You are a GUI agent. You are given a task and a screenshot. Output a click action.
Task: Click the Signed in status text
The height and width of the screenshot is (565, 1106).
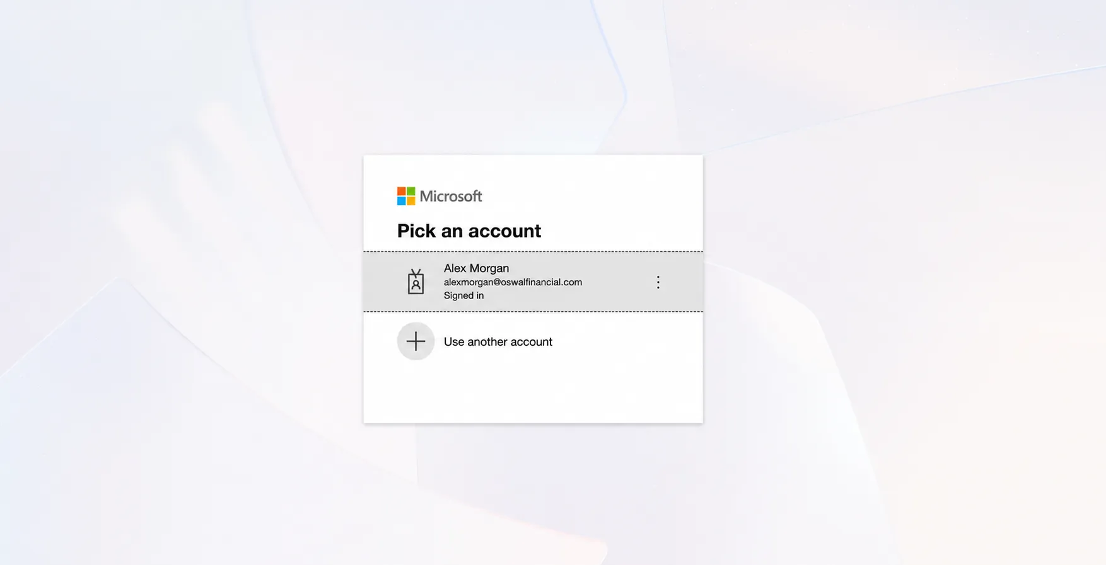[463, 295]
